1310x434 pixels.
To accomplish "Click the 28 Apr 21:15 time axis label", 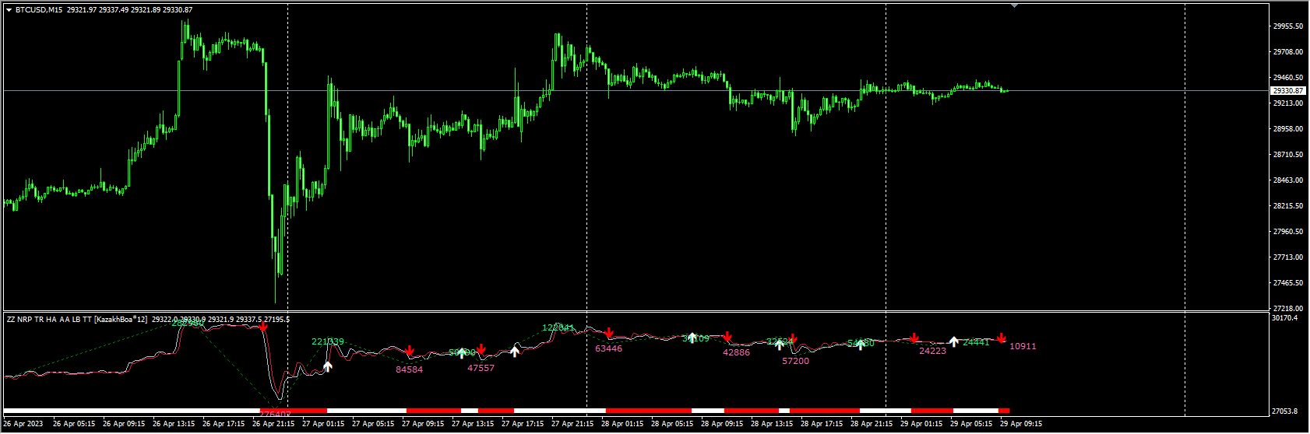I will pos(872,424).
